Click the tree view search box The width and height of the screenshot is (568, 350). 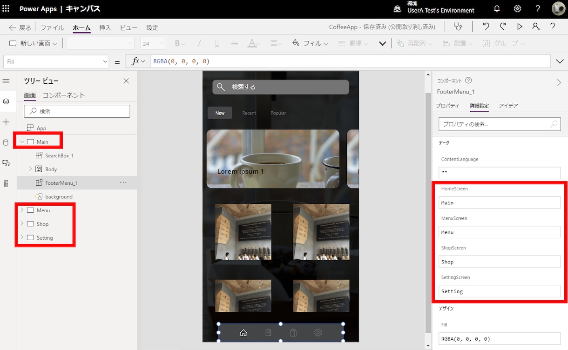tap(77, 111)
